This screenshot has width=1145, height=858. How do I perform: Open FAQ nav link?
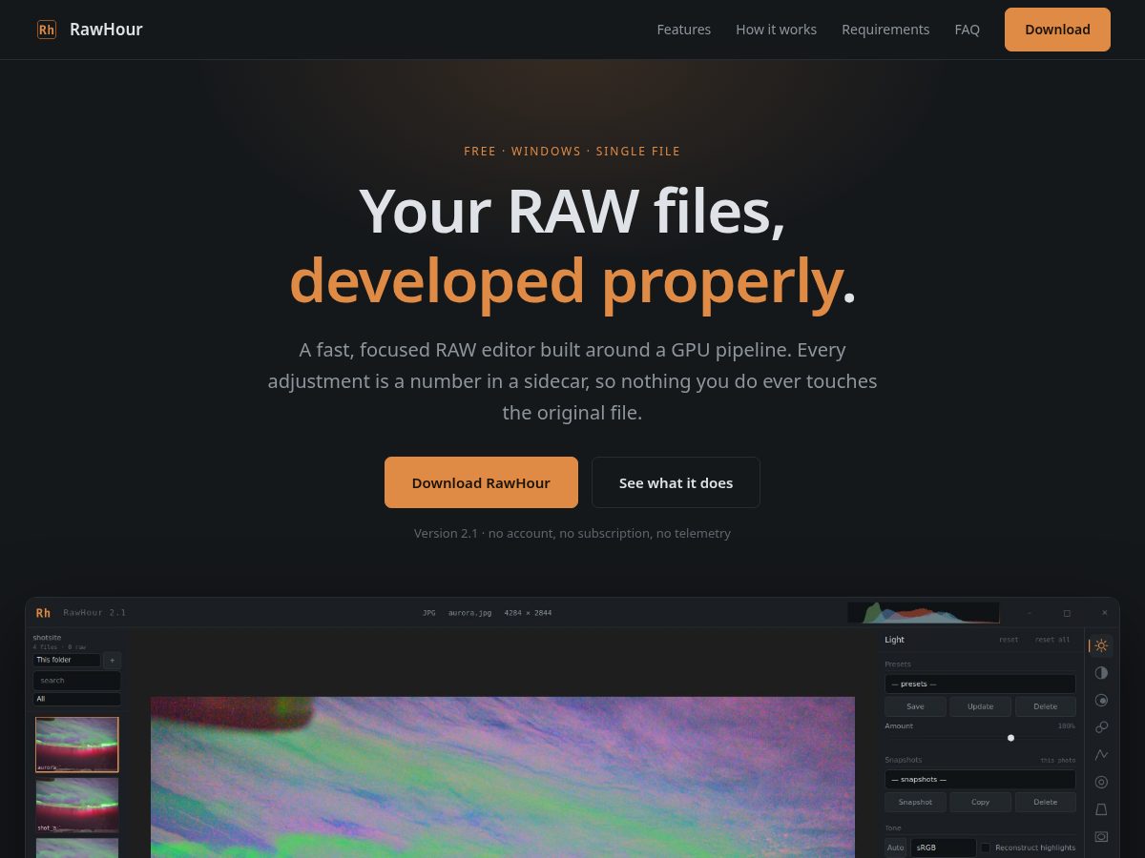point(967,30)
